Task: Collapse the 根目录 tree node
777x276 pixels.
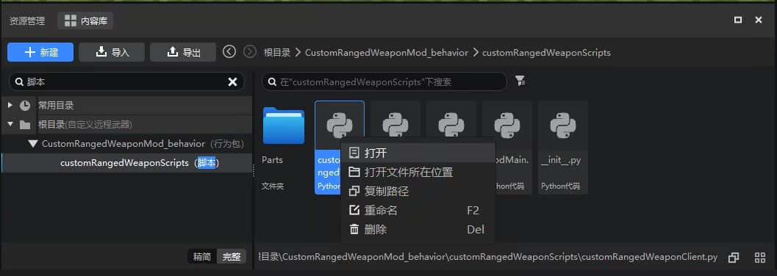Action: click(x=10, y=124)
